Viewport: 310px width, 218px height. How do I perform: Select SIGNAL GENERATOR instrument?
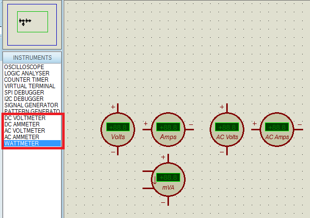(x=31, y=105)
